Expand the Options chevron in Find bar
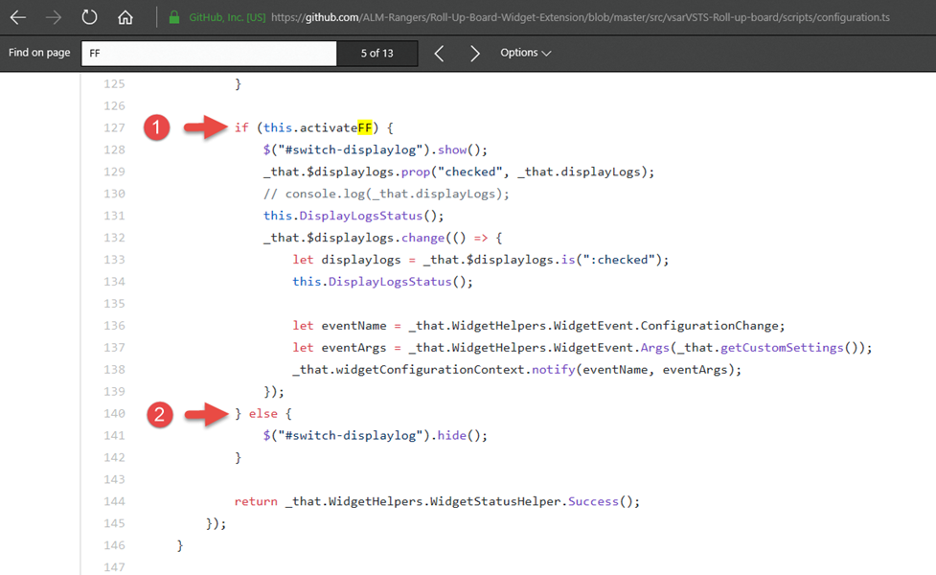936x575 pixels. tap(546, 54)
